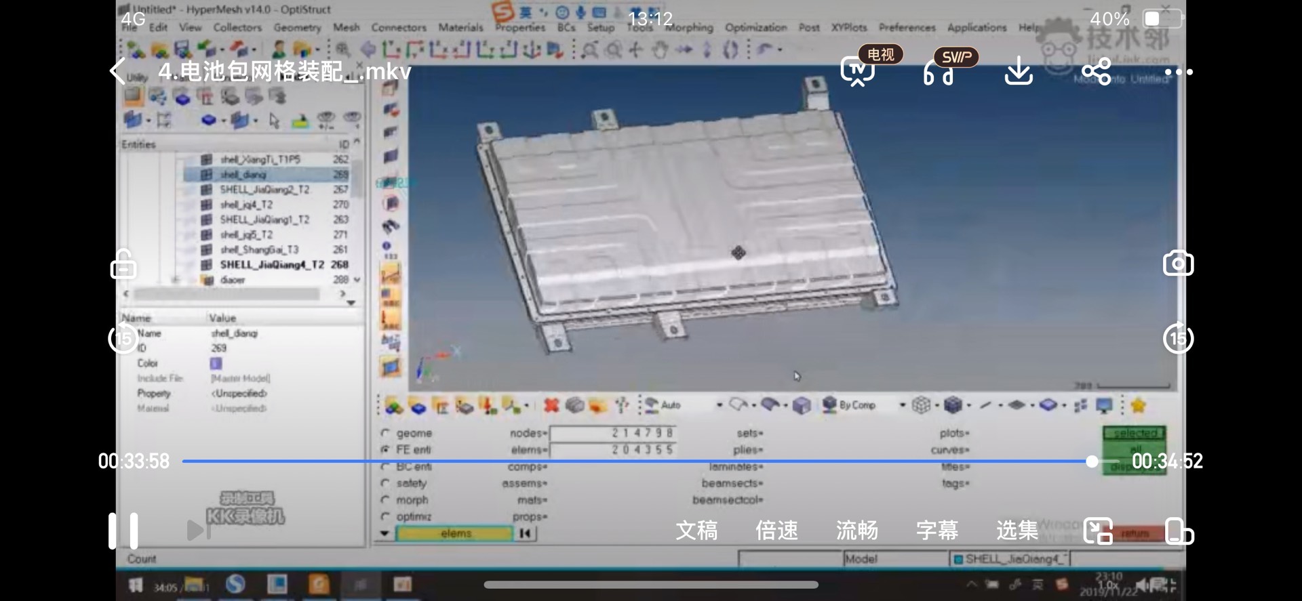This screenshot has height=601, width=1302.
Task: Open the Edit menu
Action: (x=159, y=27)
